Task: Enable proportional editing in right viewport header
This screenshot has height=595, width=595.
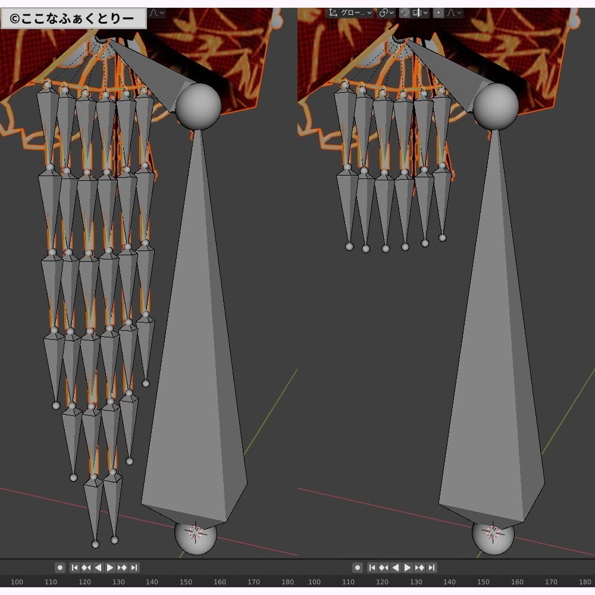Action: pos(439,12)
